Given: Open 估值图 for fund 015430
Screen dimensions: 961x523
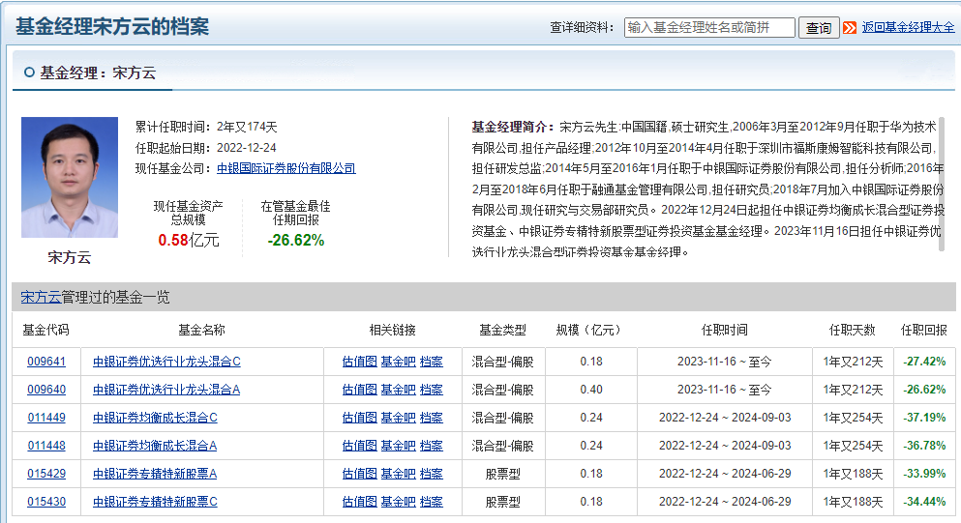Looking at the screenshot, I should coord(359,502).
